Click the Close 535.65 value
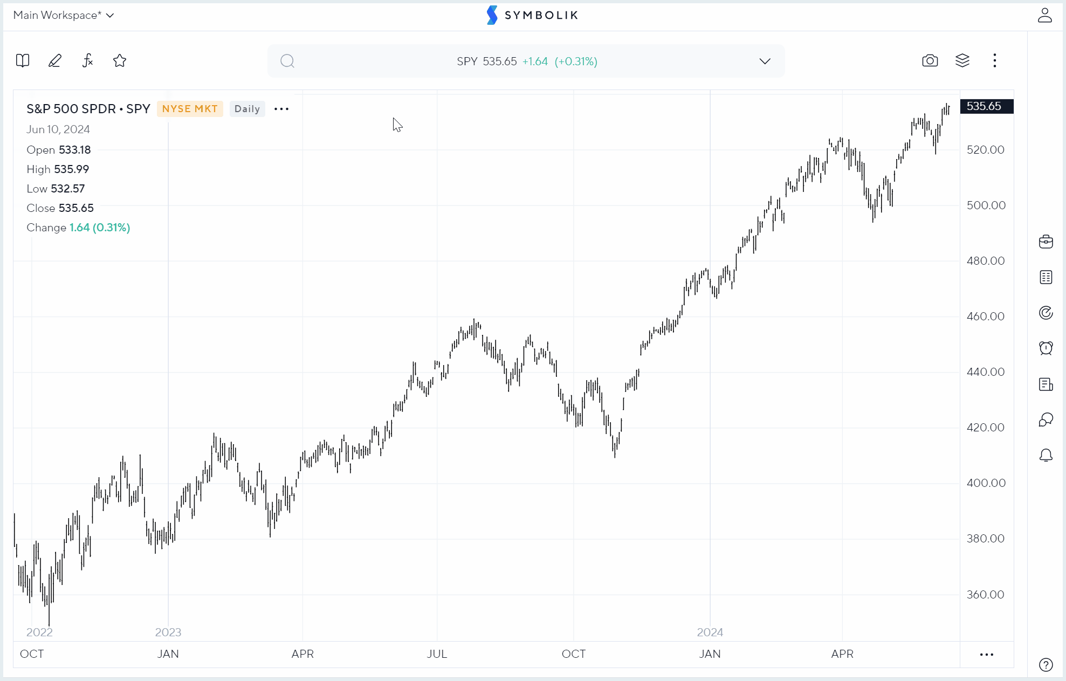 (76, 208)
